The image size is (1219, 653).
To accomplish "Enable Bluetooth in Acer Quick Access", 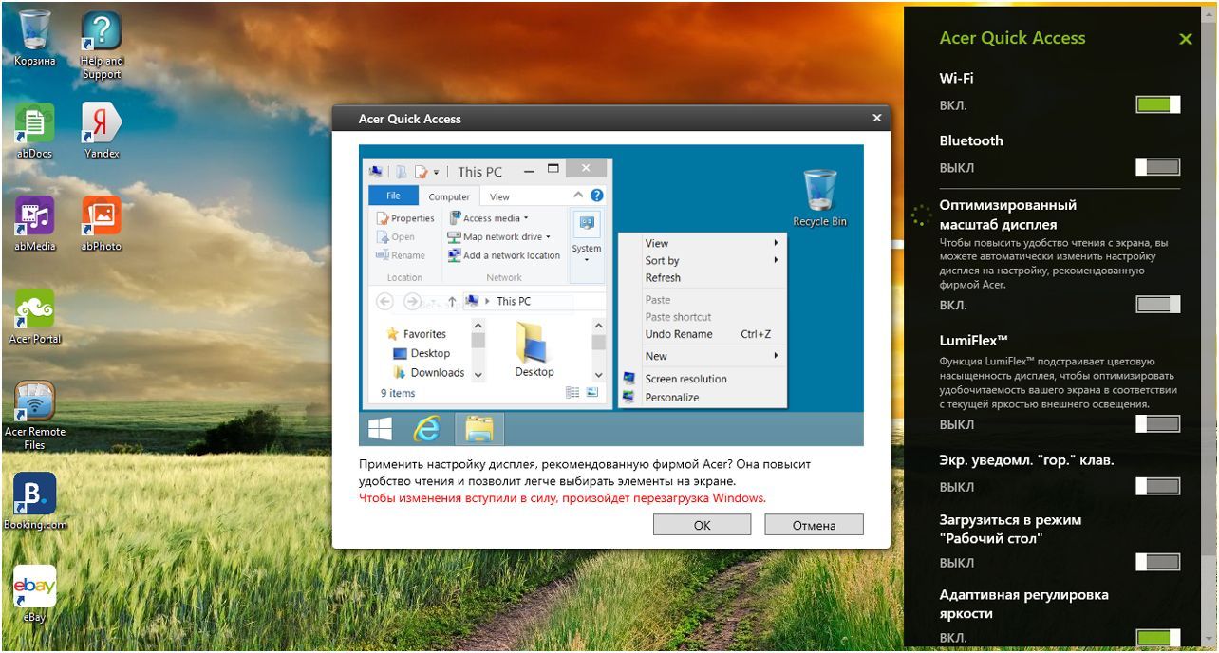I will (x=1156, y=167).
